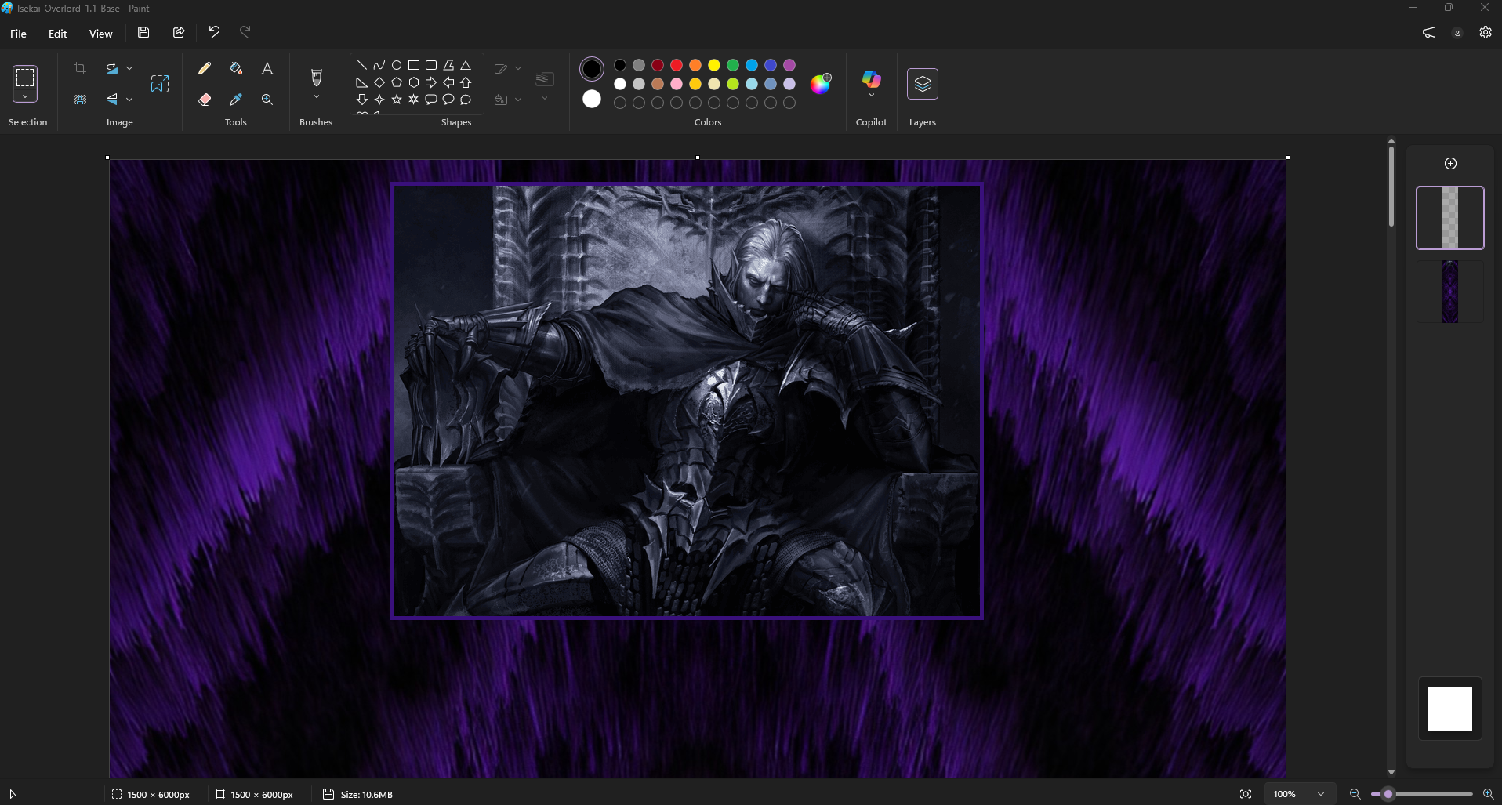Open Settings gear in title bar
Viewport: 1502px width, 805px height.
click(x=1486, y=33)
